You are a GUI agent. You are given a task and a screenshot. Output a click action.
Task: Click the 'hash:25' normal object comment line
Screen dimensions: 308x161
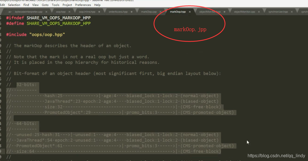[112, 96]
